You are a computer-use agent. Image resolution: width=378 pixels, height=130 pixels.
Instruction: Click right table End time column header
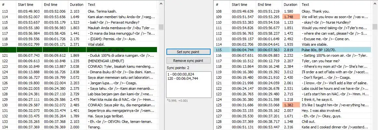pos(269,5)
